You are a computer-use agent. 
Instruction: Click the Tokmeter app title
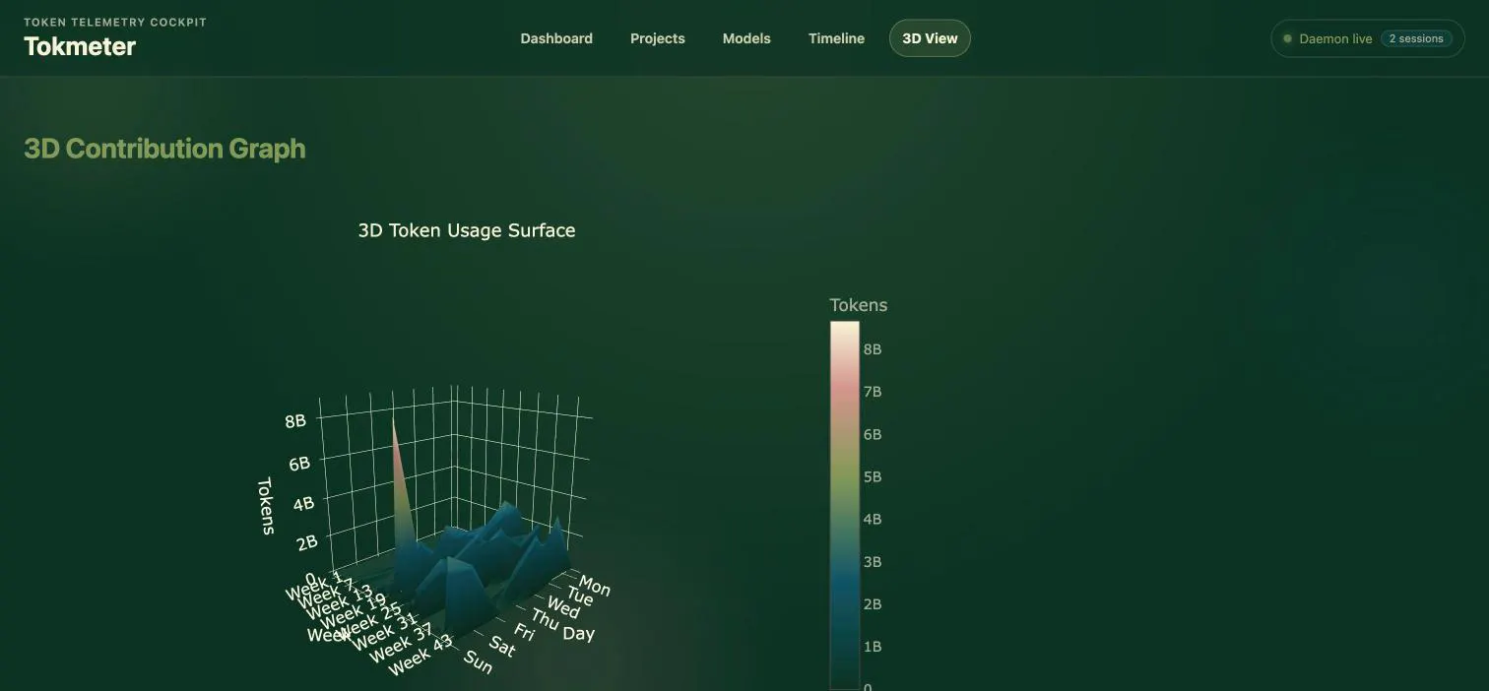80,46
